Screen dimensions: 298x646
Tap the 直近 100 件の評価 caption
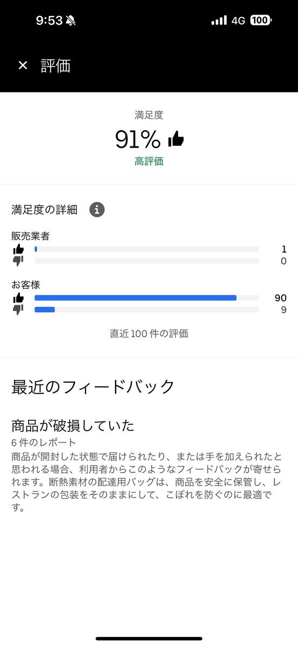(149, 333)
